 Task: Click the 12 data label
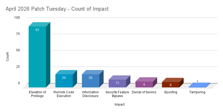click(117, 83)
